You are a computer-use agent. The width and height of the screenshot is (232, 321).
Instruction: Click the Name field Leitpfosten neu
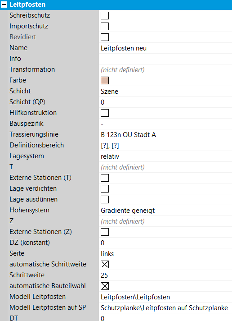(x=165, y=48)
